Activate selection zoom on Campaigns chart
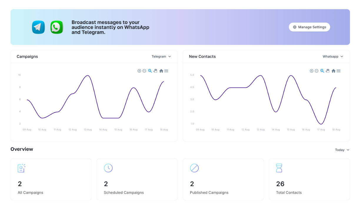 coord(150,71)
